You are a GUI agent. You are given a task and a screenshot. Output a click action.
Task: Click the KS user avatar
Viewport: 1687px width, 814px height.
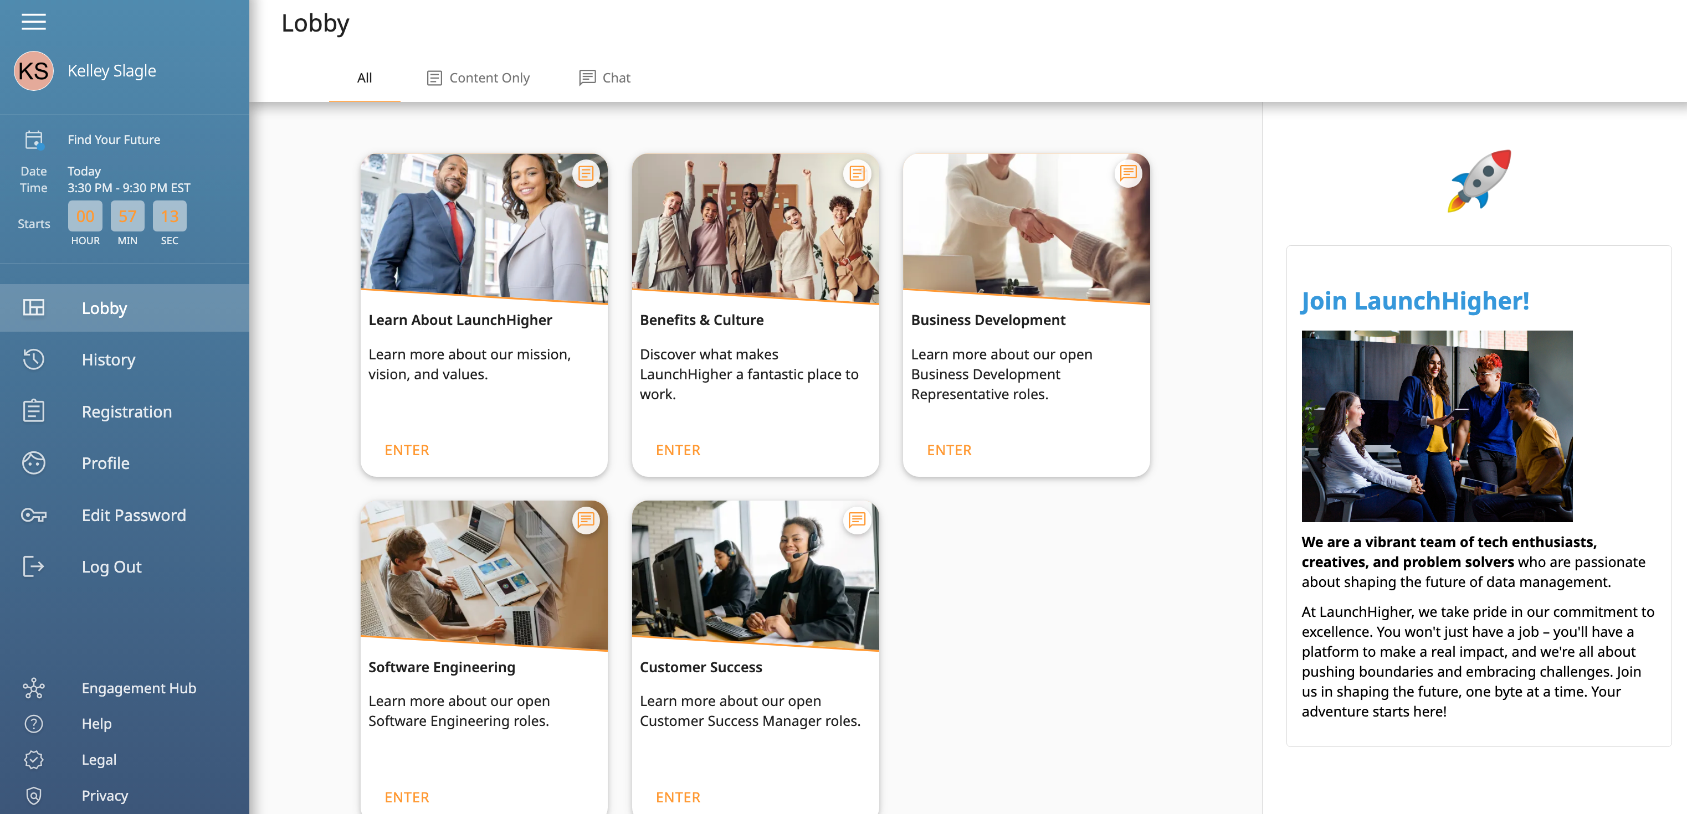33,71
